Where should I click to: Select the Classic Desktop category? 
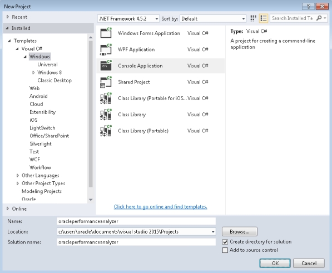click(x=54, y=81)
